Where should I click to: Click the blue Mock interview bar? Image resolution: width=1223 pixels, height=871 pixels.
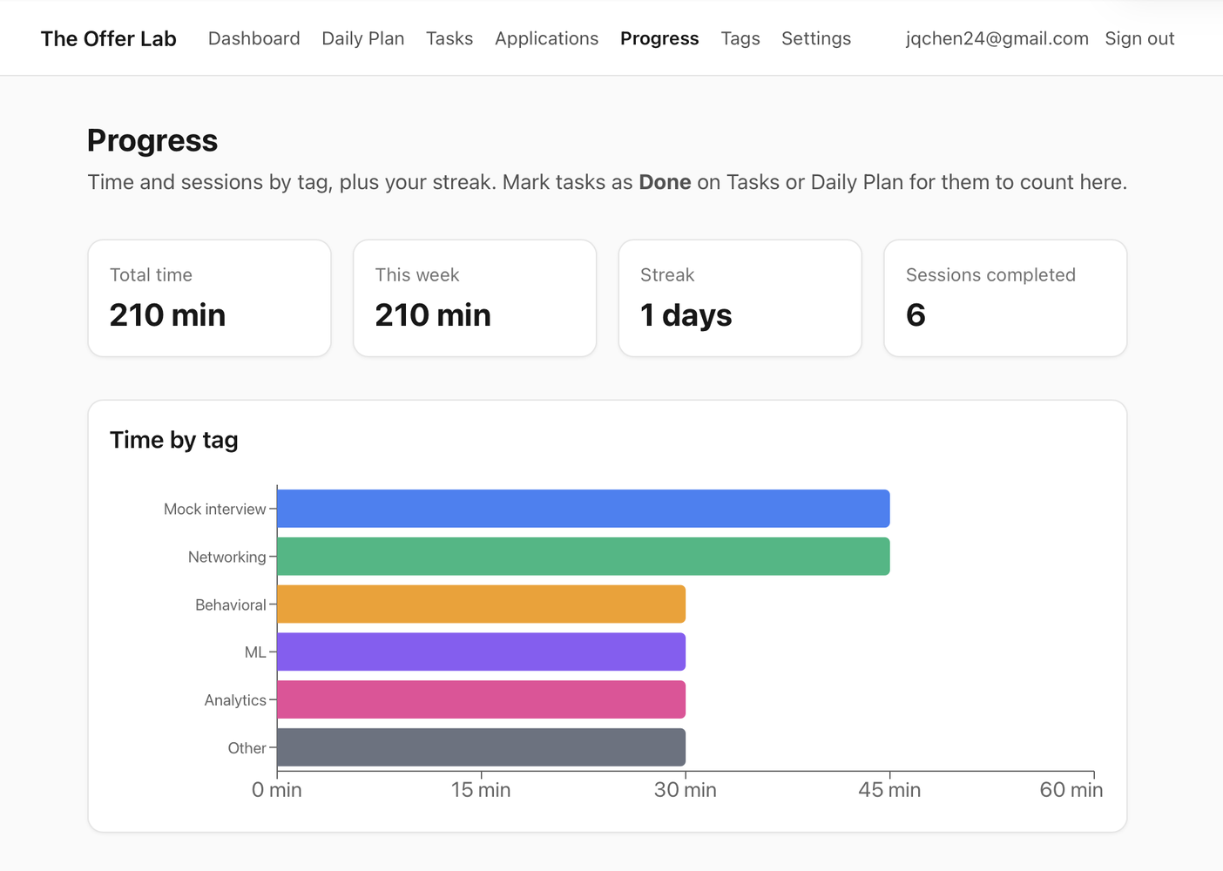click(584, 509)
